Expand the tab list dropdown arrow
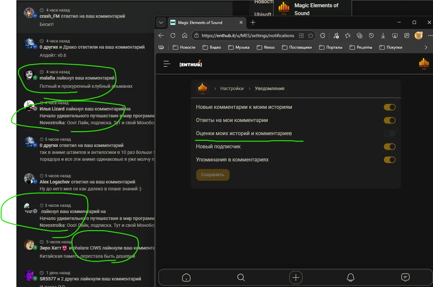Viewport: 433px width, 287px height. click(x=161, y=23)
